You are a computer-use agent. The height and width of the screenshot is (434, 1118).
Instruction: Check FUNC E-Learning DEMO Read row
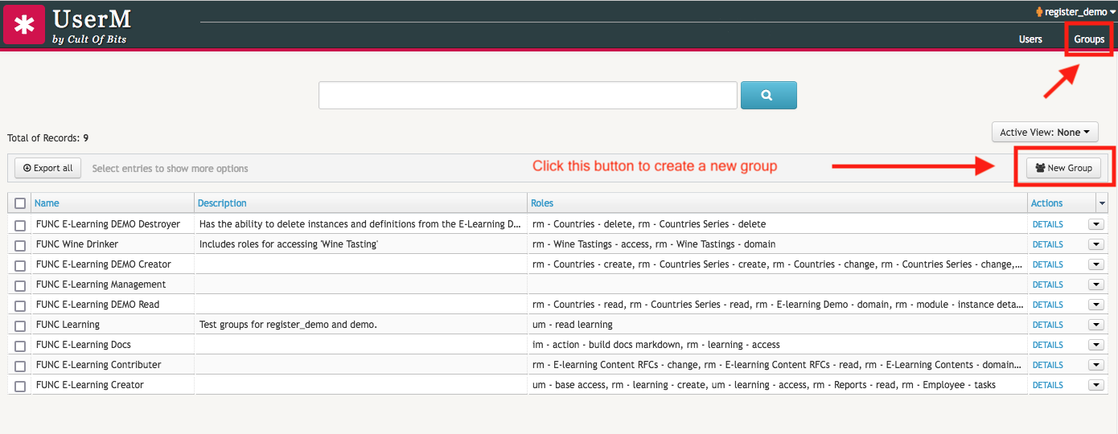[x=20, y=305]
